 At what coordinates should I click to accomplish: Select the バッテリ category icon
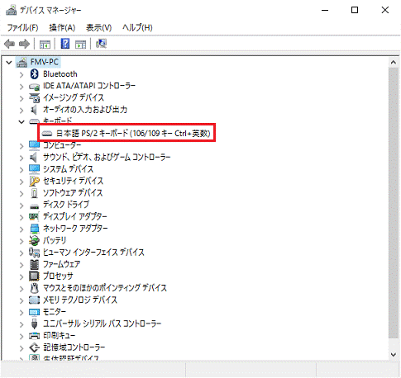34,241
